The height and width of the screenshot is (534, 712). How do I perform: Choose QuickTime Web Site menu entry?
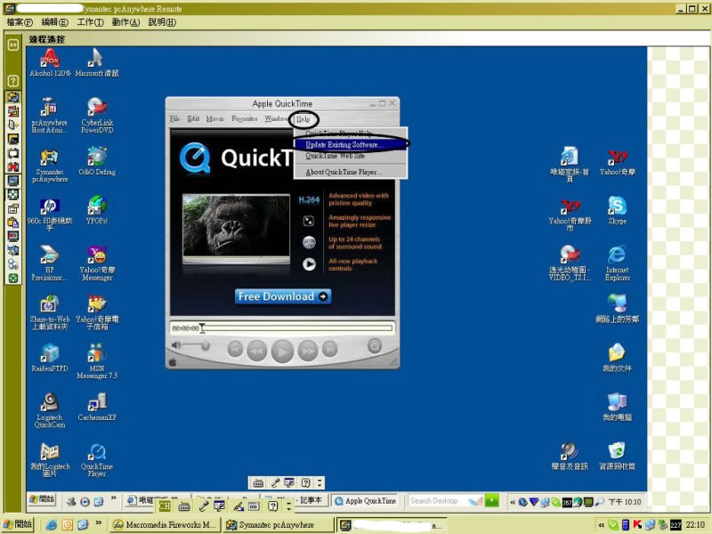pos(351,156)
